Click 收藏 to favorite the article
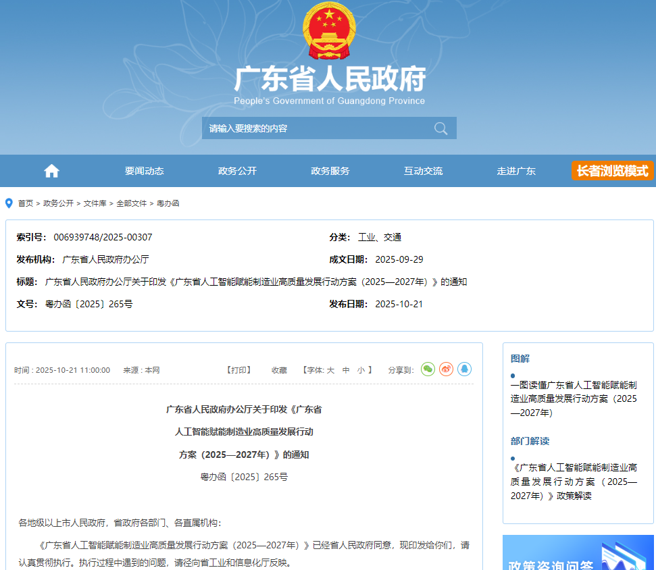656x570 pixels. pos(278,369)
